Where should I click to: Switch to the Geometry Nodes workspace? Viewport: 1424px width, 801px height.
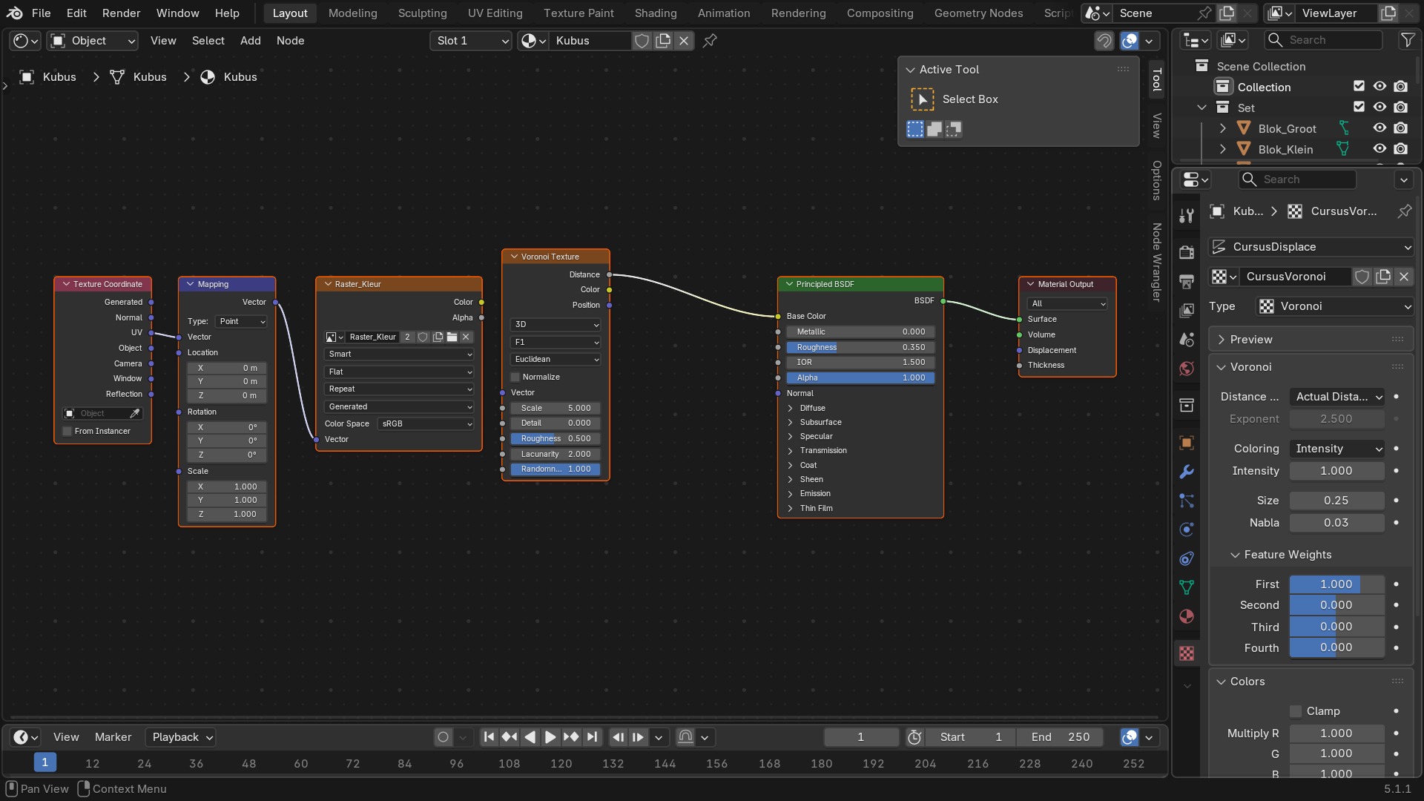coord(978,13)
